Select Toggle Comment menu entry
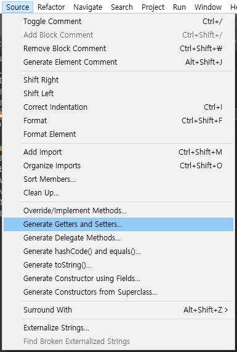Image resolution: width=237 pixels, height=352 pixels. click(118, 22)
